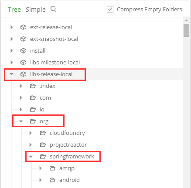This screenshot has height=188, width=191.
Task: Click the ext-release-local repository cube icon
Action: click(23, 27)
